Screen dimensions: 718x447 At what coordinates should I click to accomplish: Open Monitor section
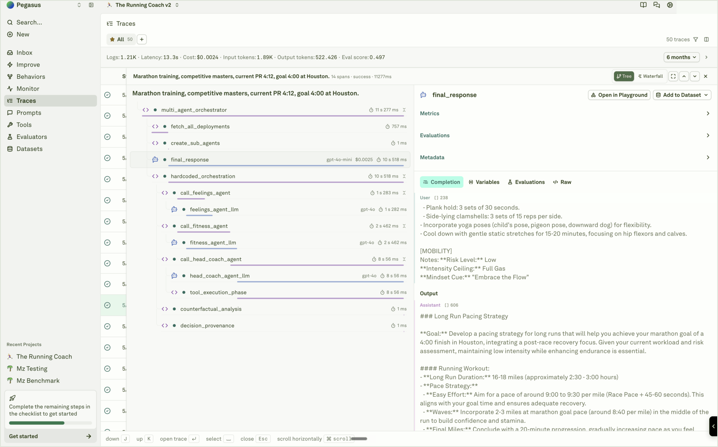click(51, 88)
